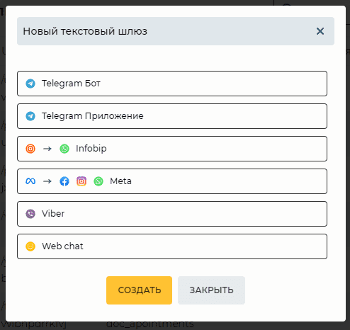This screenshot has height=330, width=350.
Task: Click the WhatsApp icon in Meta row
Action: coord(98,181)
